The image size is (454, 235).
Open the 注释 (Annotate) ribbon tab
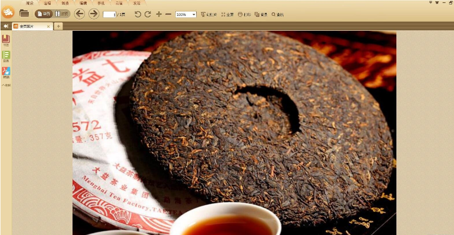point(48,3)
